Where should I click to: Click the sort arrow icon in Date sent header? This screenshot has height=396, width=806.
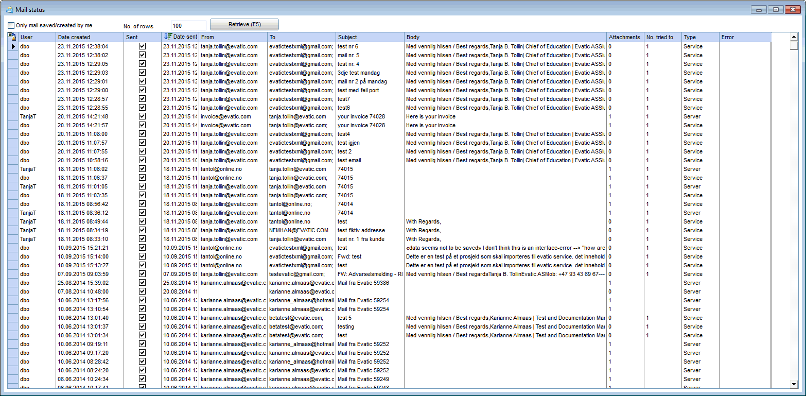(x=167, y=37)
